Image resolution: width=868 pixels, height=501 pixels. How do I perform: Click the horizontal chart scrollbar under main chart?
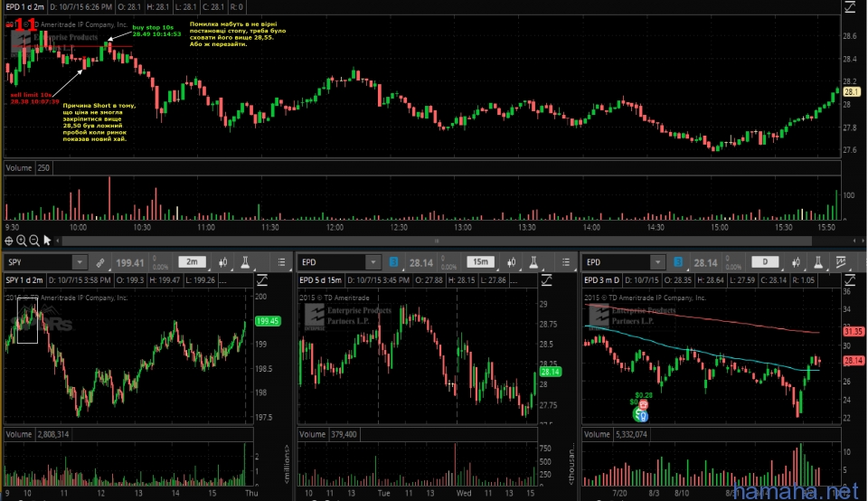437,241
